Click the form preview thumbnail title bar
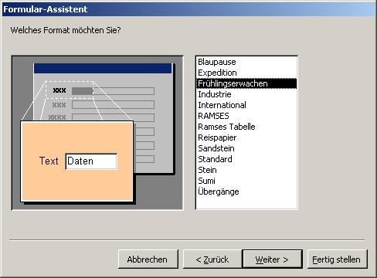This screenshot has width=377, height=278. coord(103,69)
